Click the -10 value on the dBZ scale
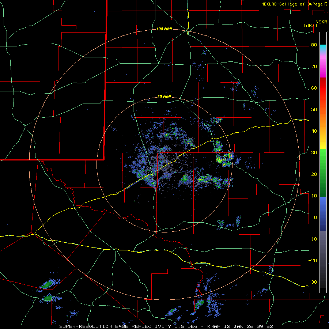Screen dimensions: 329x329 pyautogui.click(x=313, y=239)
